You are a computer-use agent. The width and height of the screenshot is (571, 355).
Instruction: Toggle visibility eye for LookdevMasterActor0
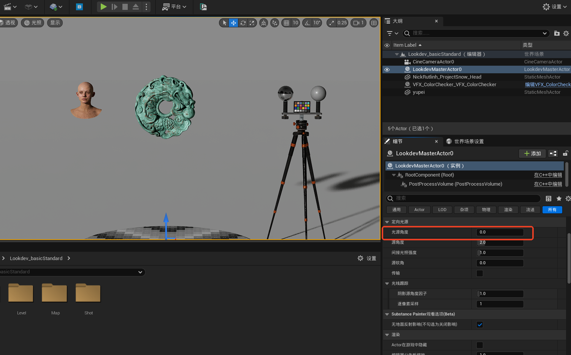coord(387,69)
